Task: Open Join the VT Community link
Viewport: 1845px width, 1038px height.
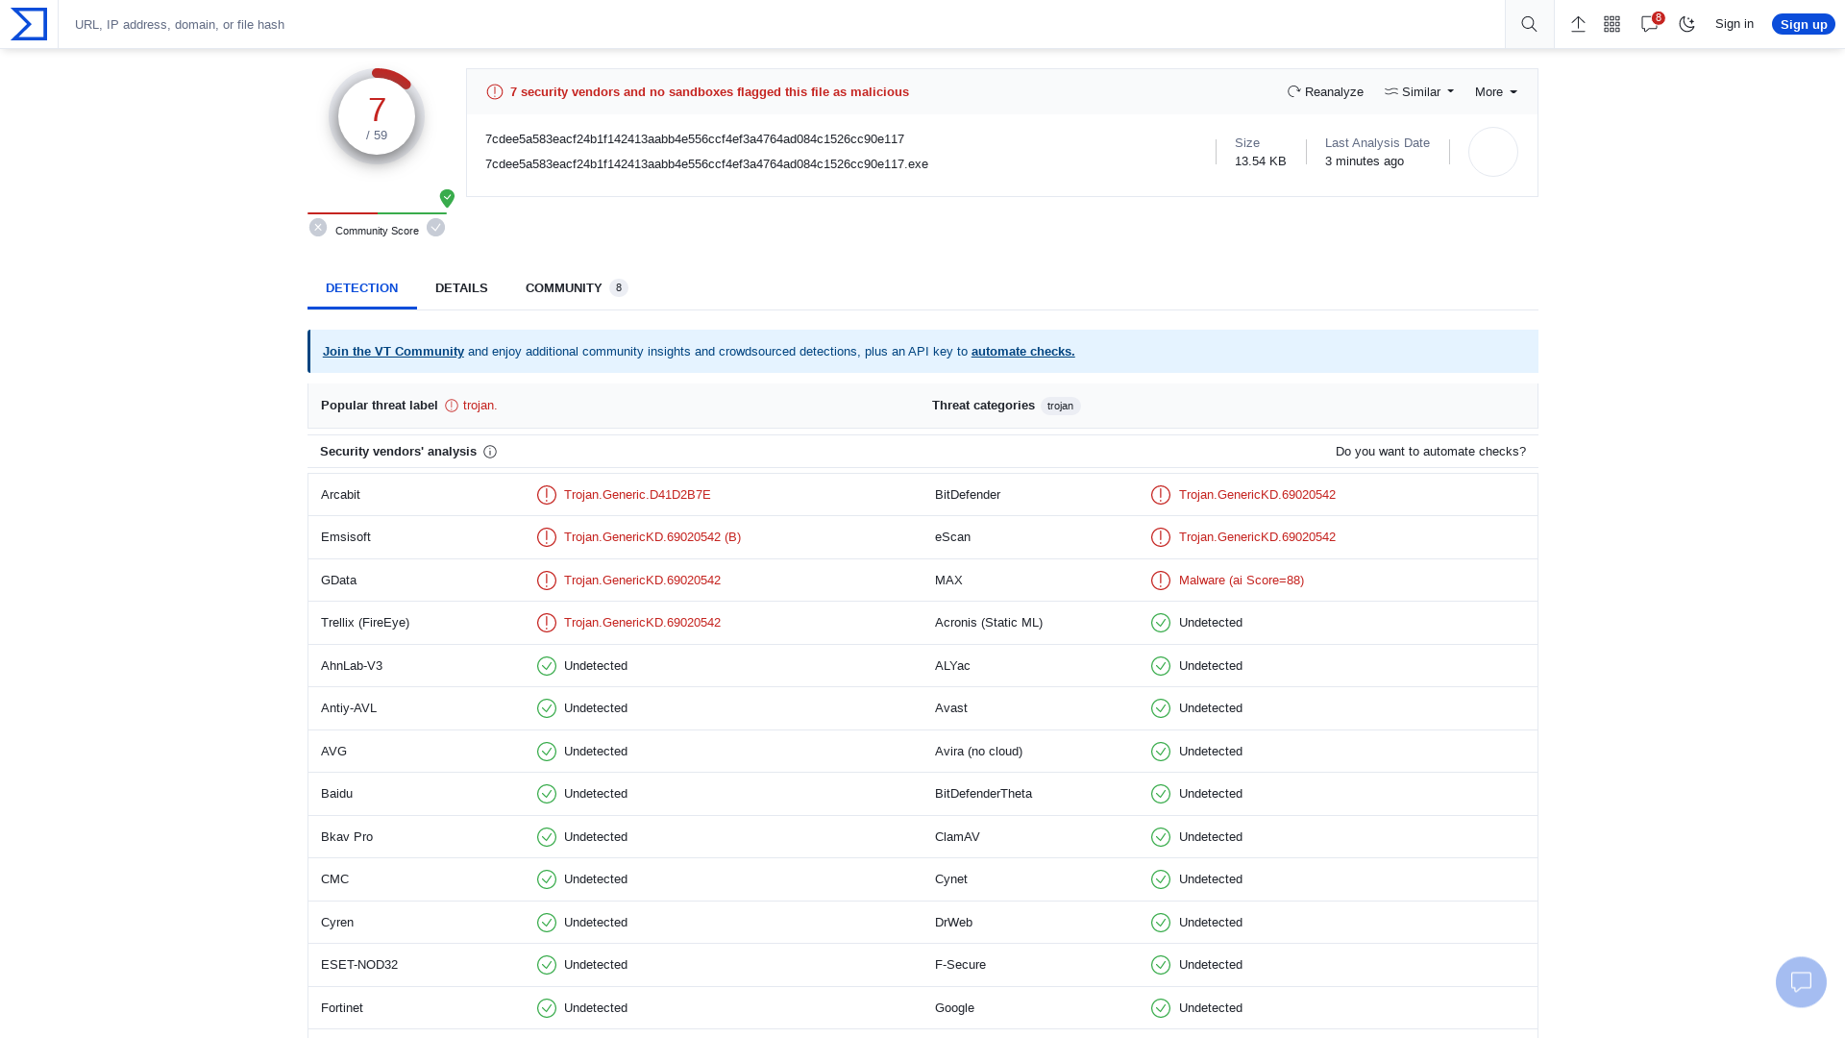Action: 393,352
